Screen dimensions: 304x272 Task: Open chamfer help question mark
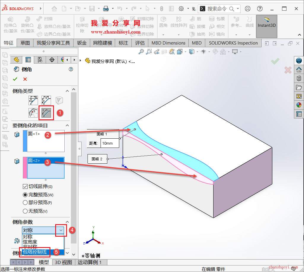tap(71, 69)
